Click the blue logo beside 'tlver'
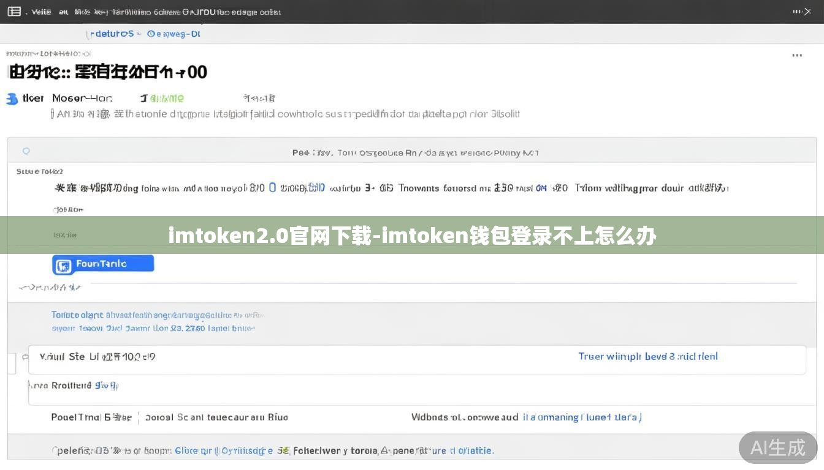824x470 pixels. point(12,99)
